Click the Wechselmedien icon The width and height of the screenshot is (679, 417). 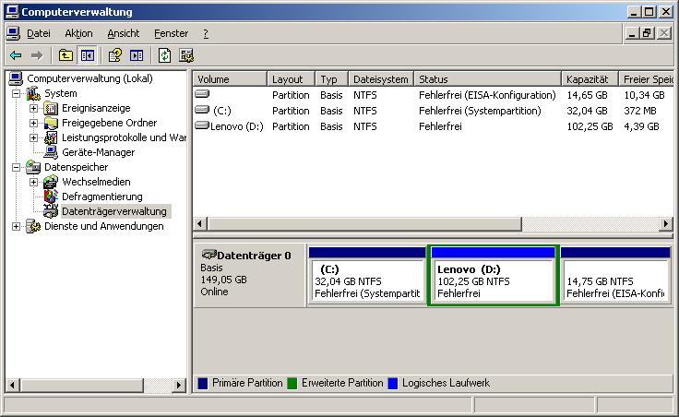coord(51,182)
